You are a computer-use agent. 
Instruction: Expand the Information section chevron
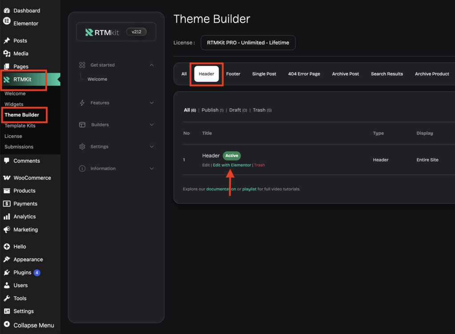(x=152, y=169)
